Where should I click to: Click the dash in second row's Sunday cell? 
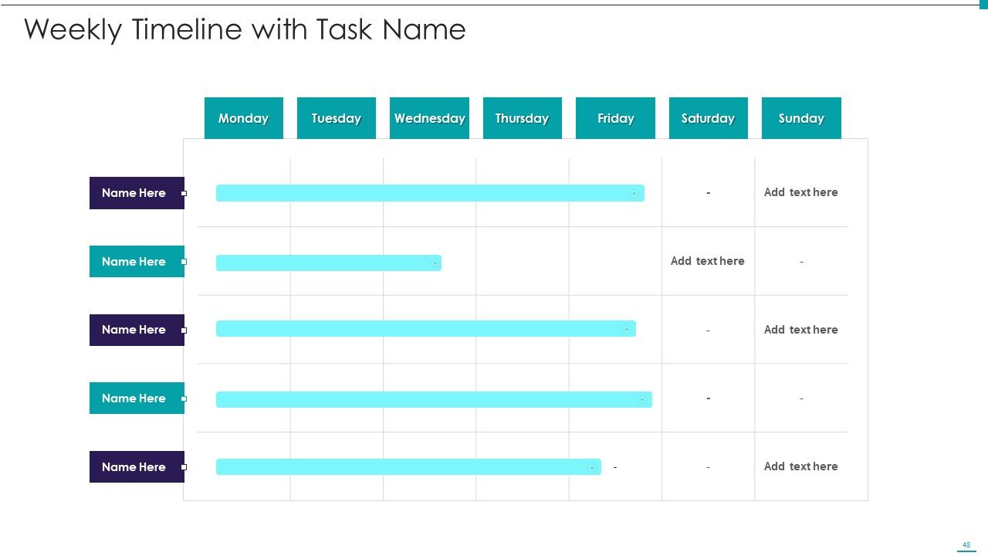[801, 262]
